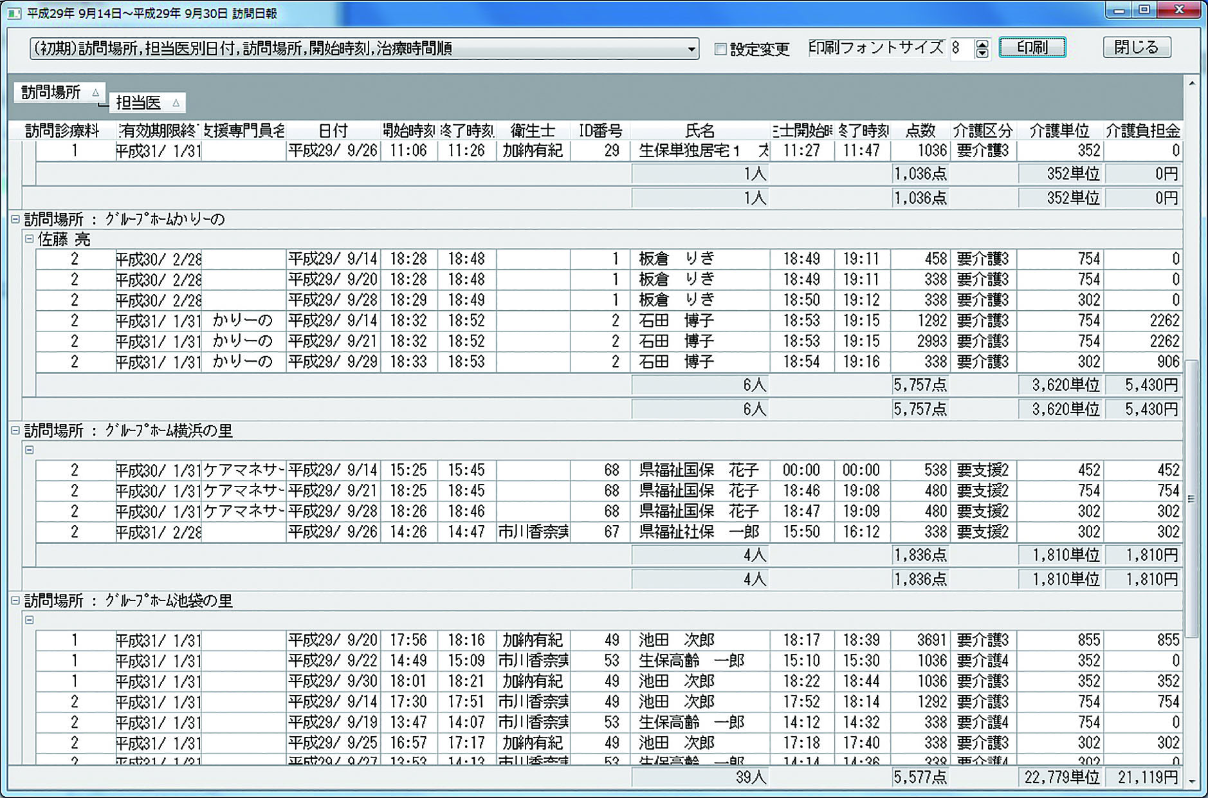Click the 点数 column header
The height and width of the screenshot is (798, 1208).
click(920, 131)
